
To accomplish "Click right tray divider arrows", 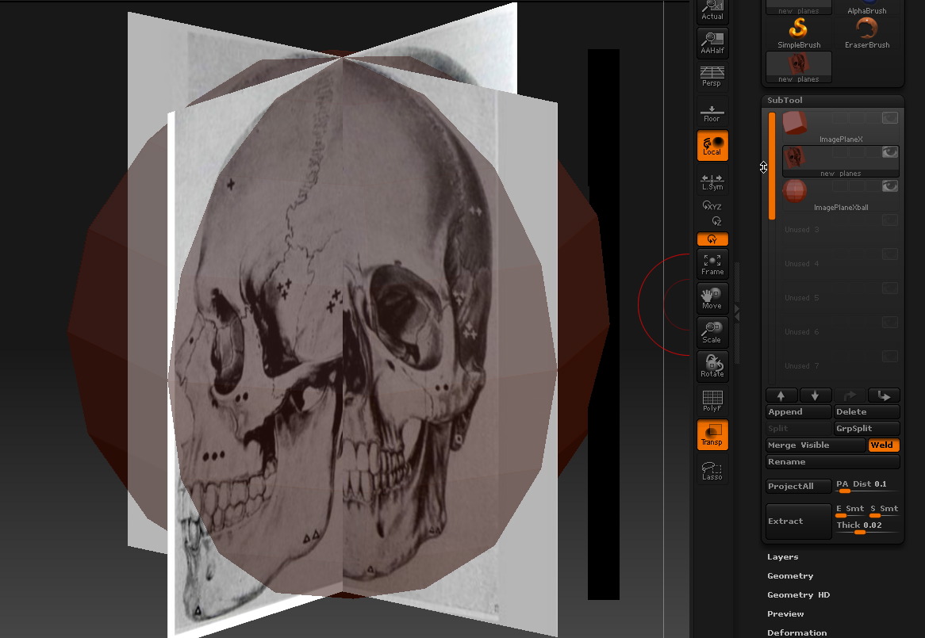I will (x=737, y=313).
